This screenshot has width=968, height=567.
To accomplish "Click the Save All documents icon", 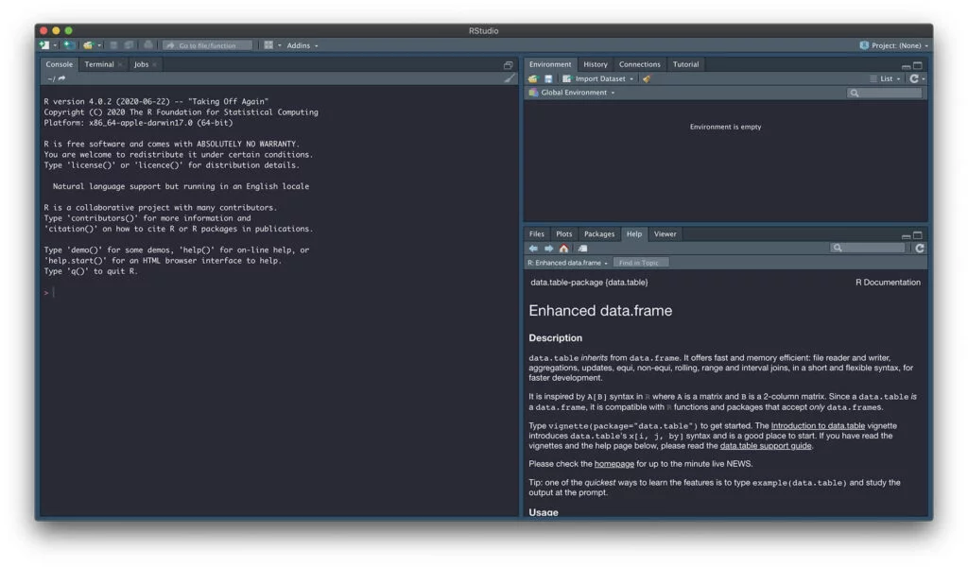I will (x=129, y=45).
